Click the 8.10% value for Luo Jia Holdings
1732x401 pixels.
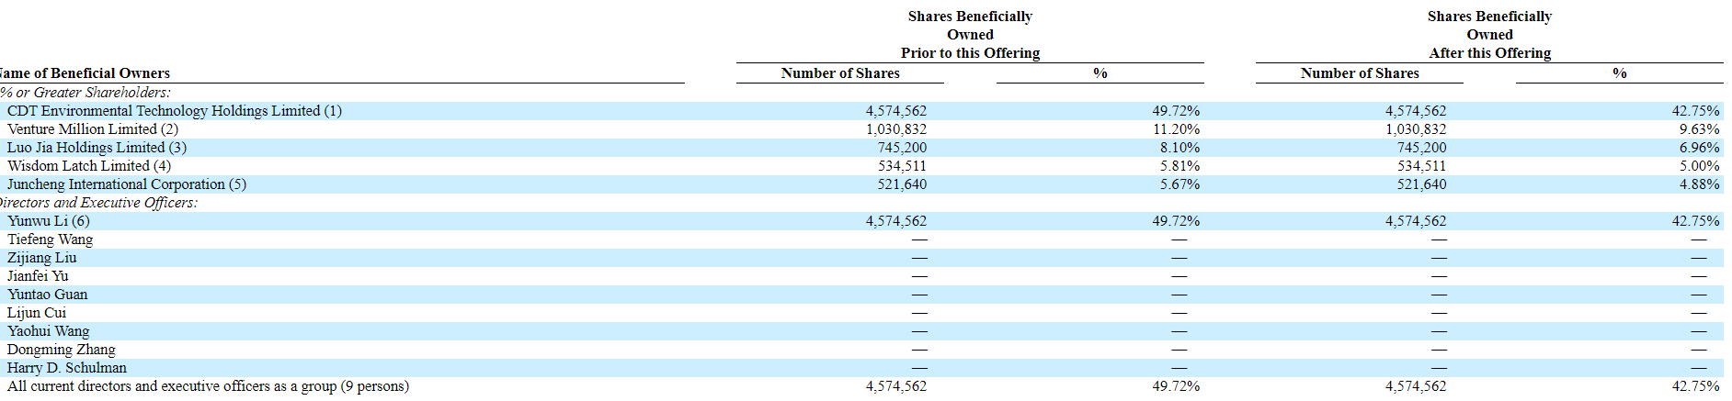click(x=1179, y=148)
